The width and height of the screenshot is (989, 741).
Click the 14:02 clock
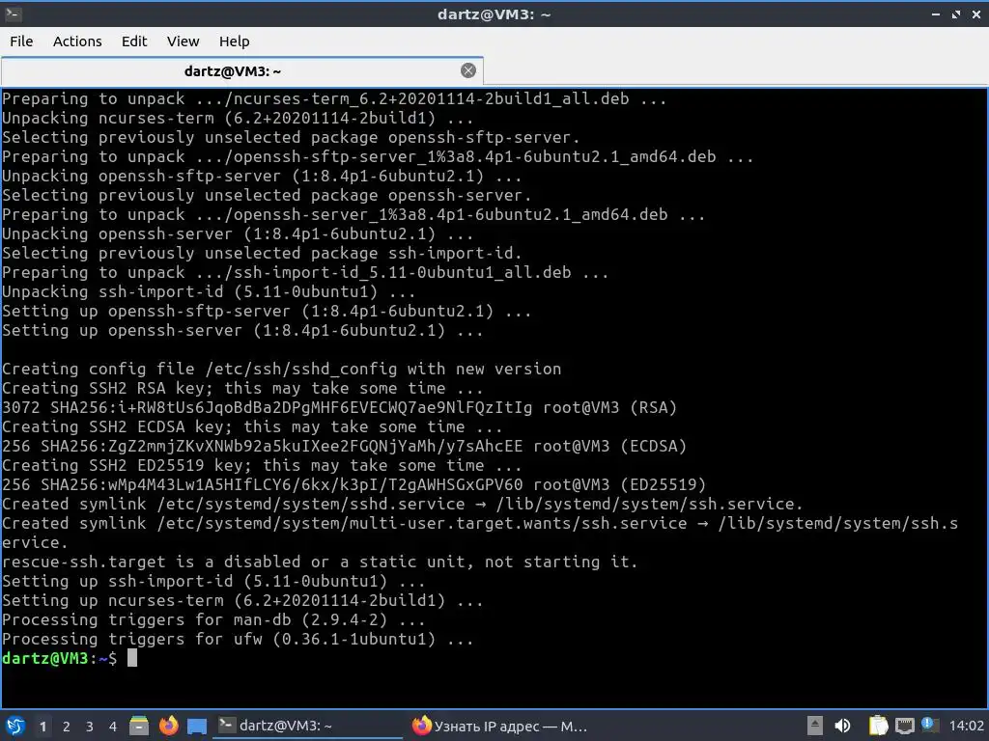click(x=966, y=726)
